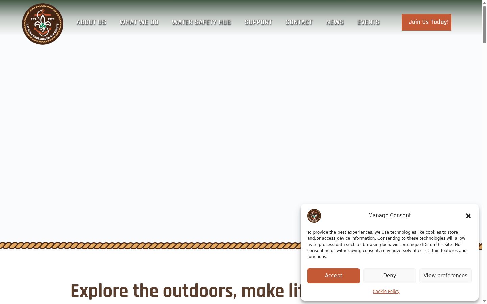Go to the Water Safety Hub
The width and height of the screenshot is (487, 304).
202,22
